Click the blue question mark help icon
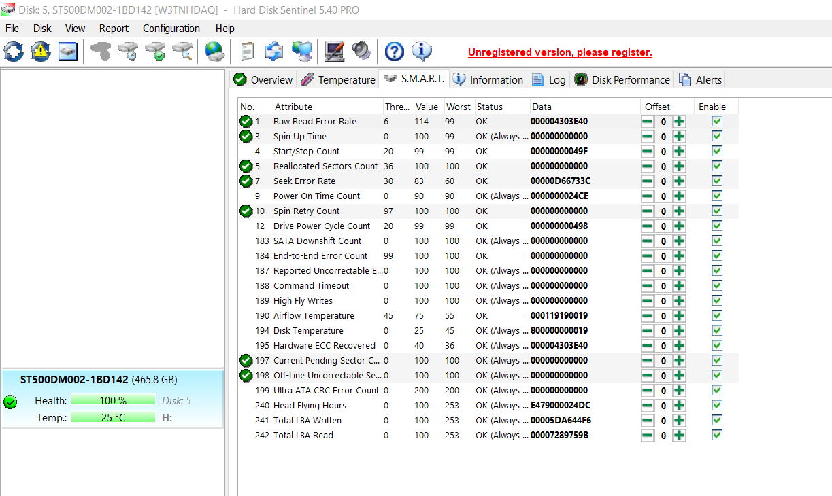The height and width of the screenshot is (496, 832). pyautogui.click(x=395, y=52)
